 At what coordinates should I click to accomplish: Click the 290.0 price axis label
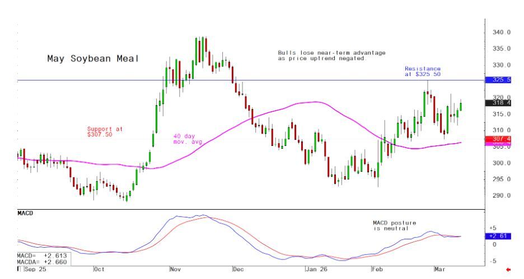(x=501, y=196)
